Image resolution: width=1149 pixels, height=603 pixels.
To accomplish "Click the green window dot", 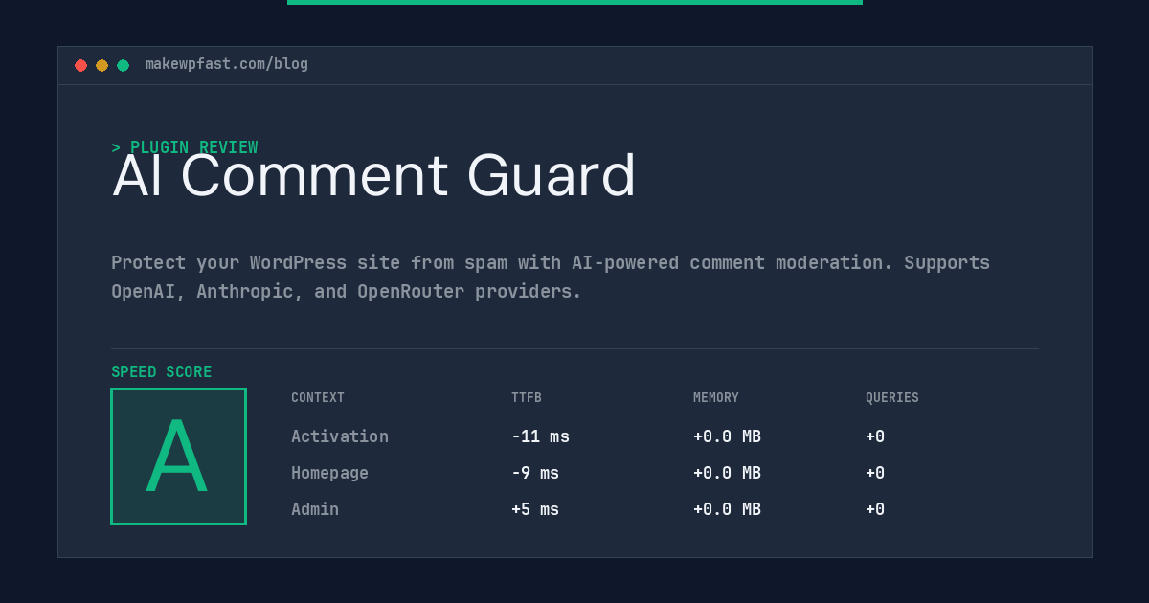I will (x=123, y=65).
